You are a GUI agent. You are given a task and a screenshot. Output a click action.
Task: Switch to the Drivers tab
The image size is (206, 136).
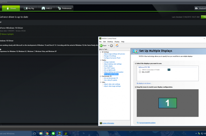click(x=11, y=8)
